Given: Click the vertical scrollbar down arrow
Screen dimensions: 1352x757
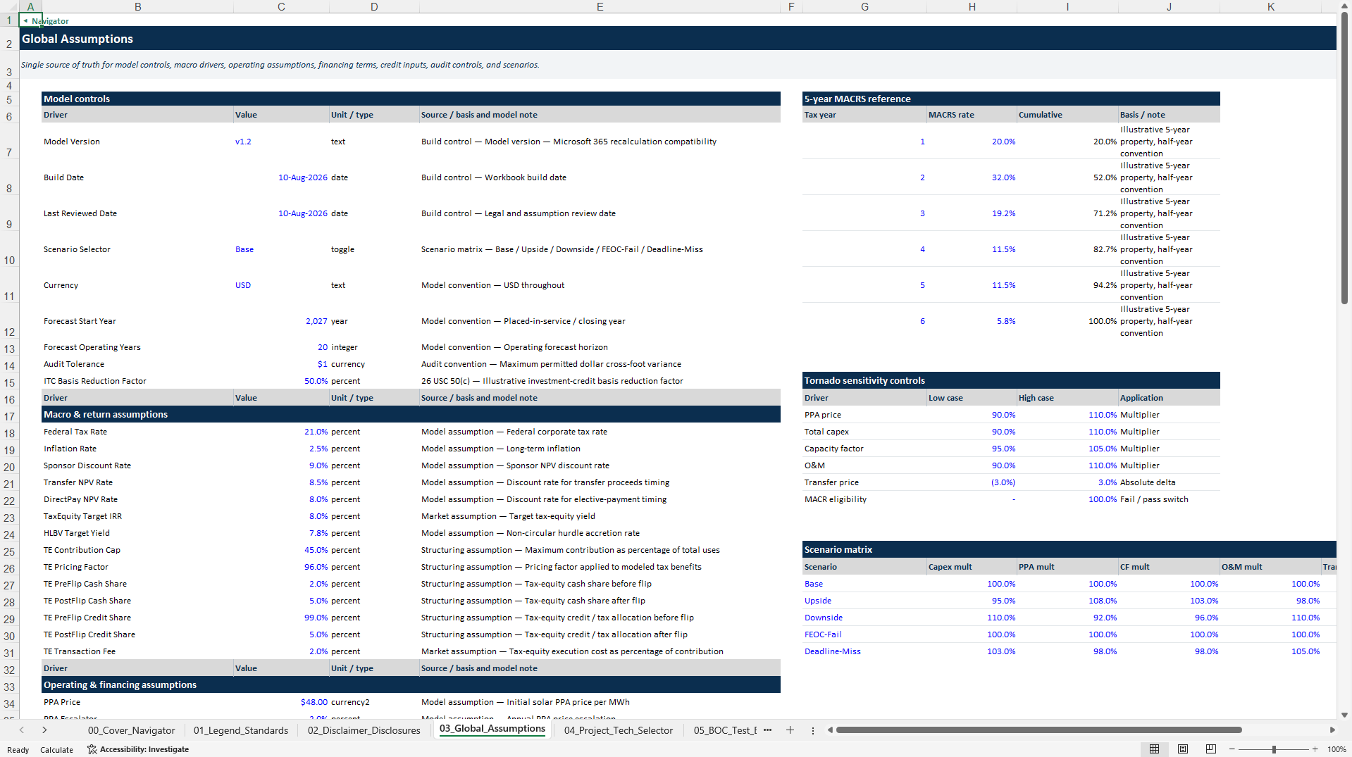Looking at the screenshot, I should [x=1344, y=715].
